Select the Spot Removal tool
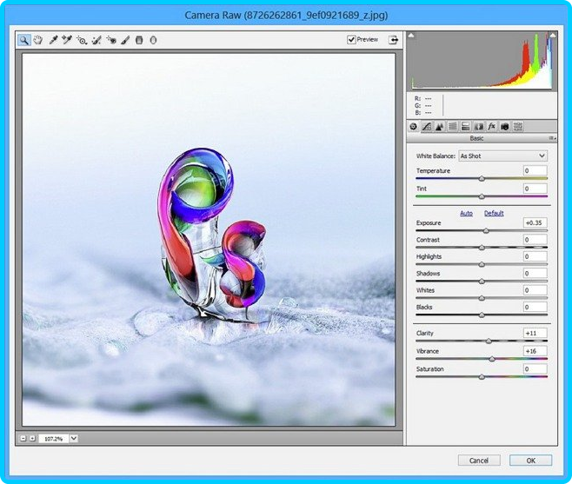 (x=96, y=40)
